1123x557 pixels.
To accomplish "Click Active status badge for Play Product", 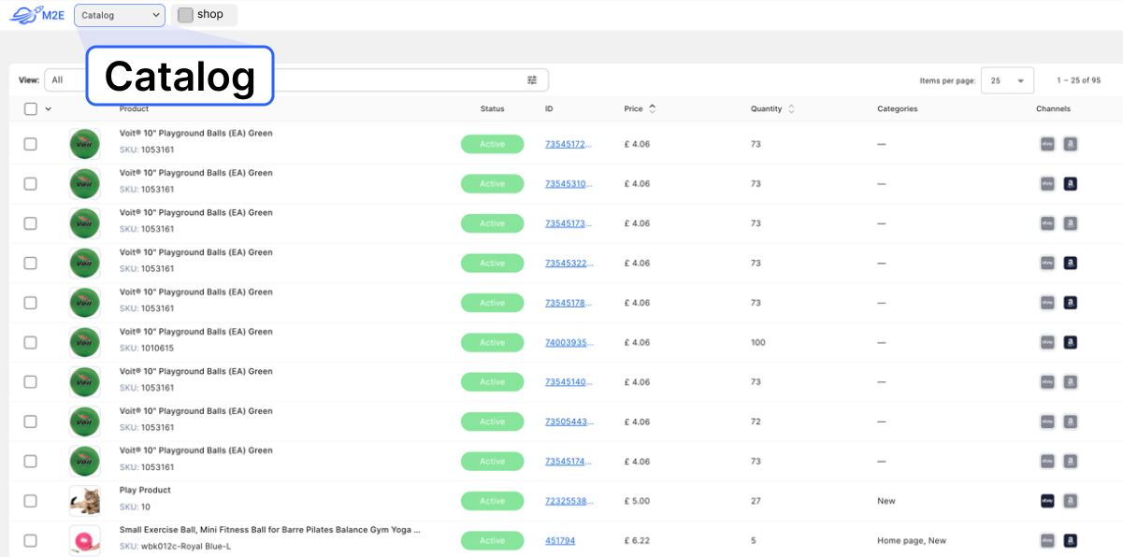I will (x=492, y=501).
